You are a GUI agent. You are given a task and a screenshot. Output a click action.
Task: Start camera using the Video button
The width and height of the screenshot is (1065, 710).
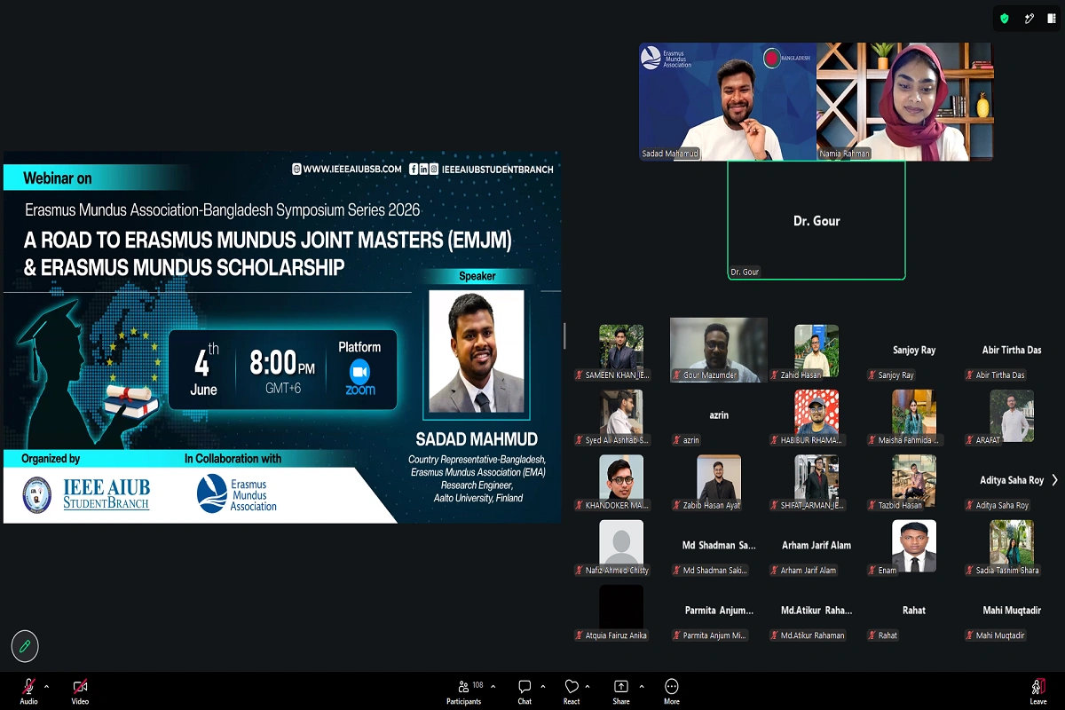[x=80, y=690]
